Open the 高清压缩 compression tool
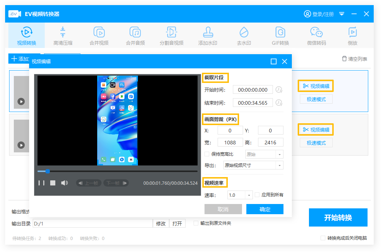 (x=63, y=36)
